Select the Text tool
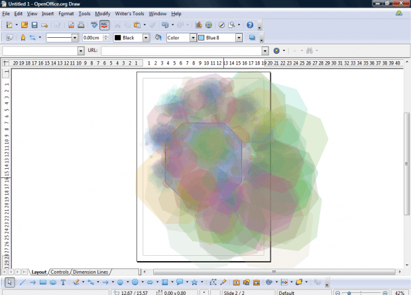 point(63,282)
